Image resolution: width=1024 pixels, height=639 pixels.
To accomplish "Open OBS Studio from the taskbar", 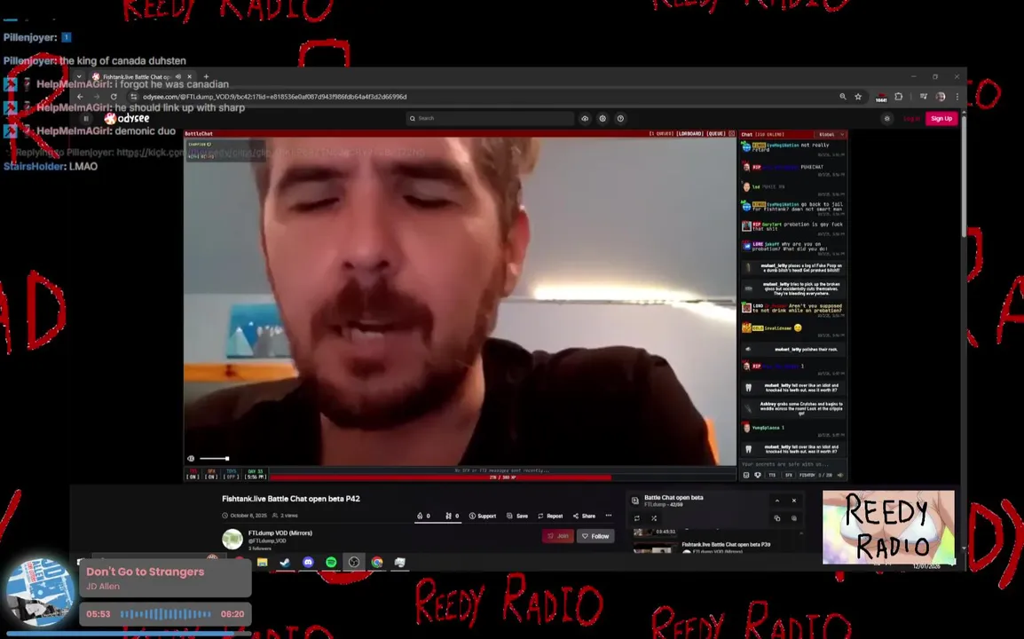I will coord(354,562).
